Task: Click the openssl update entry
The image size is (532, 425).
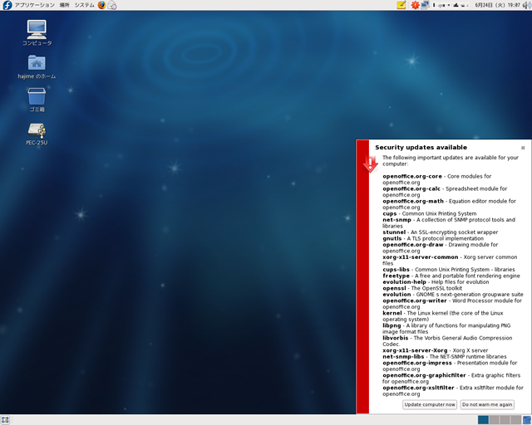Action: 422,288
